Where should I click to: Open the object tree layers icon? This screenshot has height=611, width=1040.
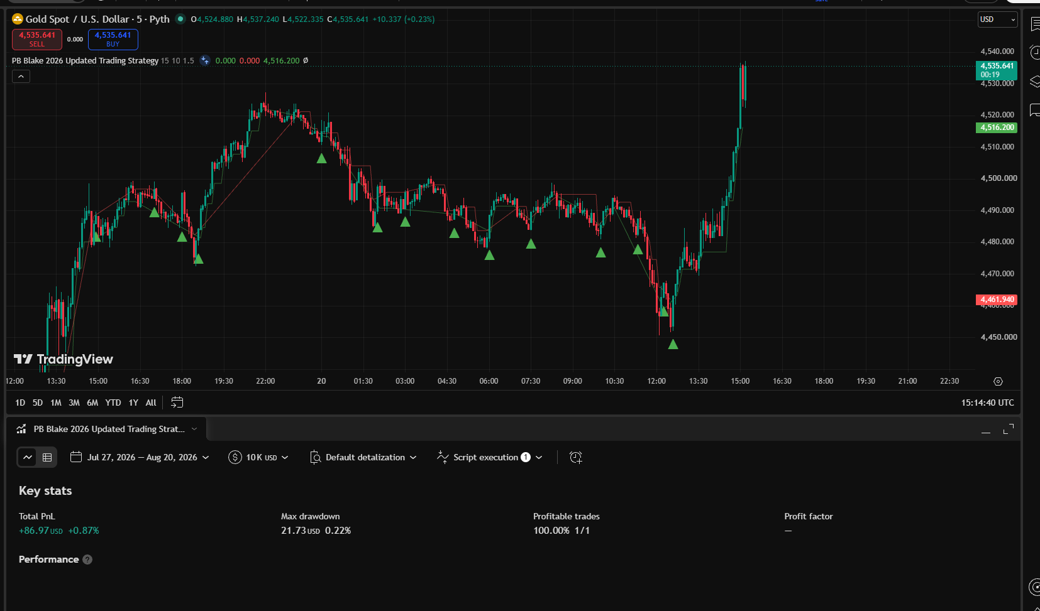1034,82
